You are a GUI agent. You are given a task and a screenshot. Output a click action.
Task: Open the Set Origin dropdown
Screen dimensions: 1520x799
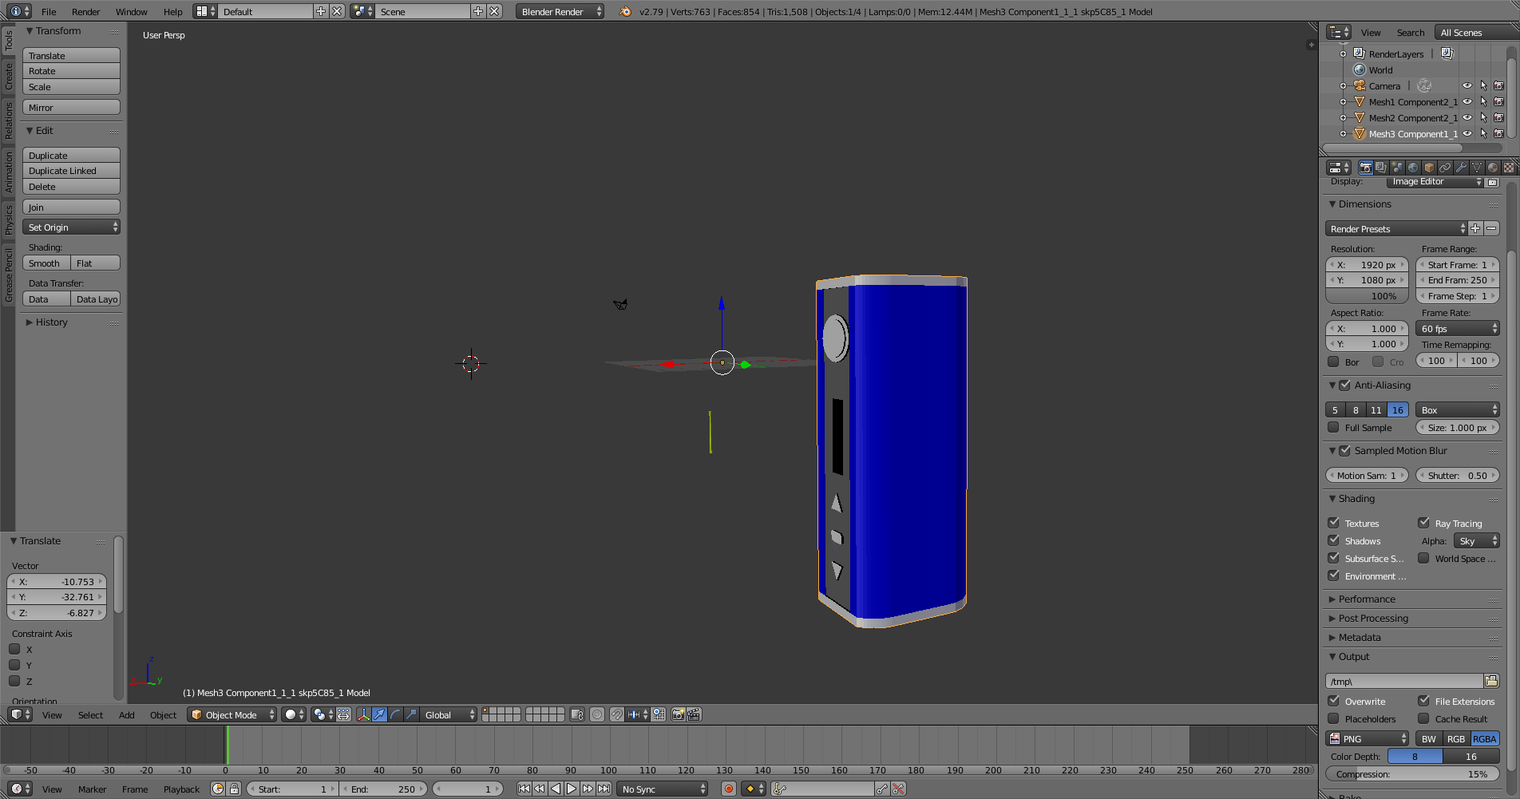pyautogui.click(x=71, y=227)
